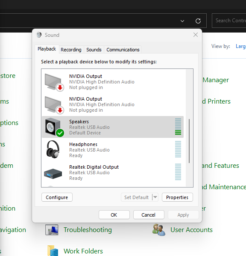This screenshot has height=256, width=246.
Task: Click the Search Control Panel field
Action: click(229, 21)
